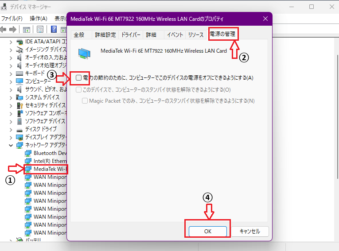
Task: Click the system device folder icon
Action: coord(19,97)
